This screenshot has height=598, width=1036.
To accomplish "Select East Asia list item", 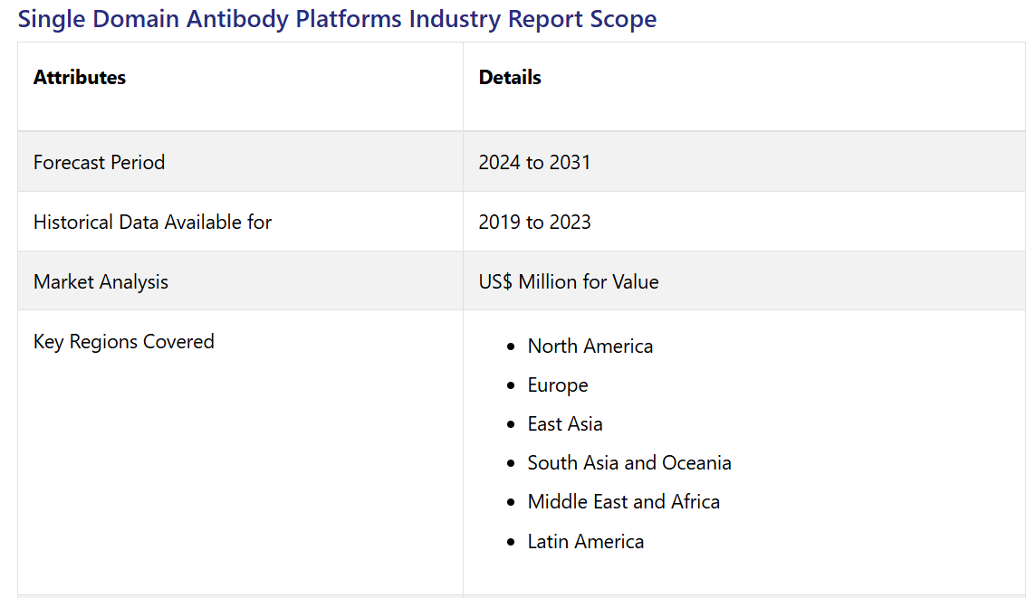I will 565,424.
